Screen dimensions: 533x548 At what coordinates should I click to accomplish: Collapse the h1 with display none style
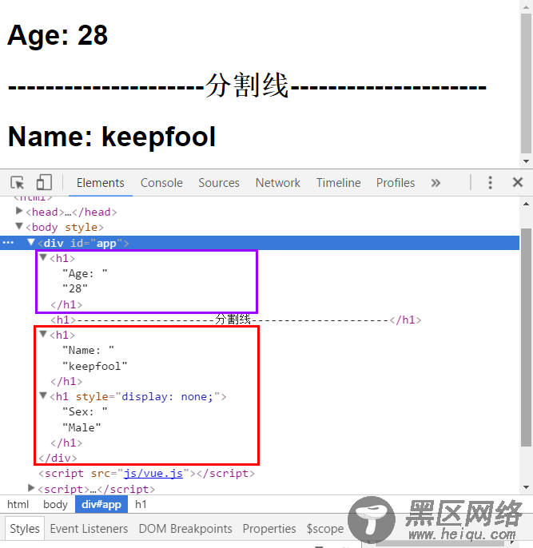click(x=43, y=396)
